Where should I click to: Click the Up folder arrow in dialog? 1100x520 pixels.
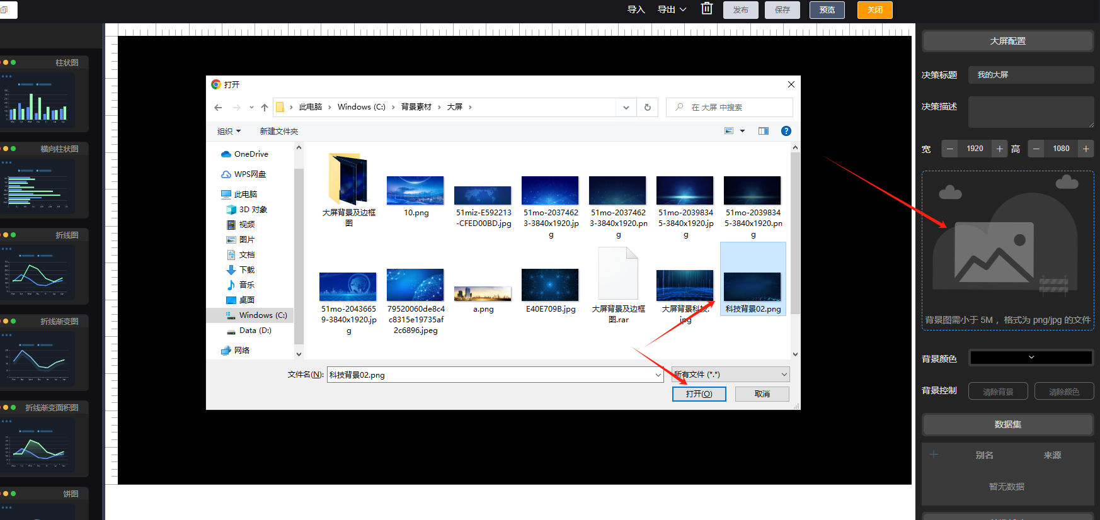pyautogui.click(x=265, y=108)
